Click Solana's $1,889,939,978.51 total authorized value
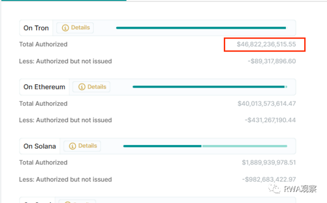This screenshot has width=327, height=203. 269,162
